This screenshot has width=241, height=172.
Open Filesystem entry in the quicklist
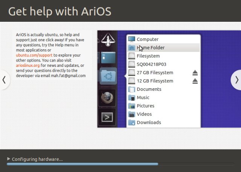pos(163,56)
